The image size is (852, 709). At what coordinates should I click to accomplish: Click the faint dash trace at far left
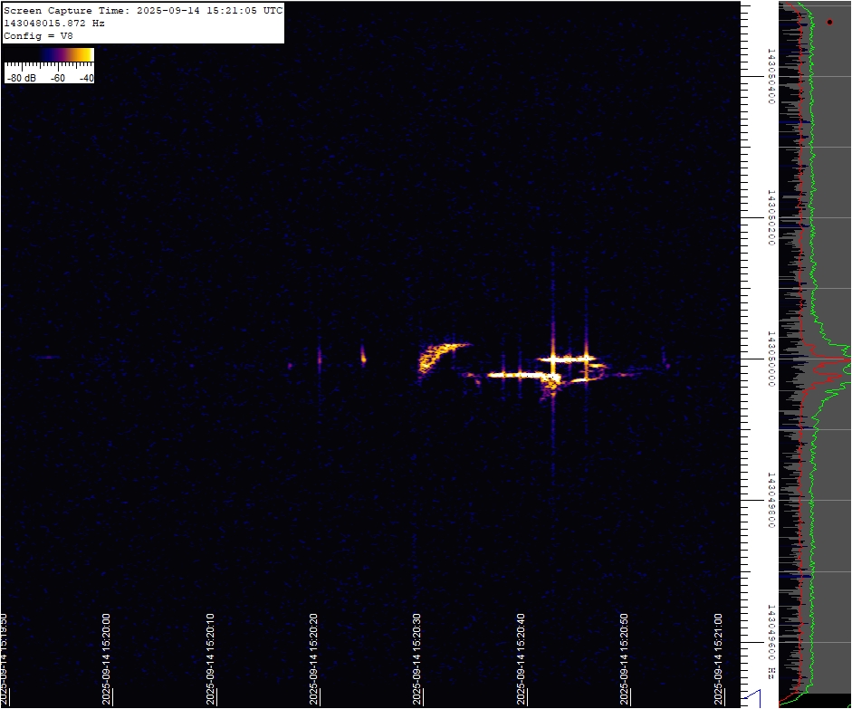(47, 357)
